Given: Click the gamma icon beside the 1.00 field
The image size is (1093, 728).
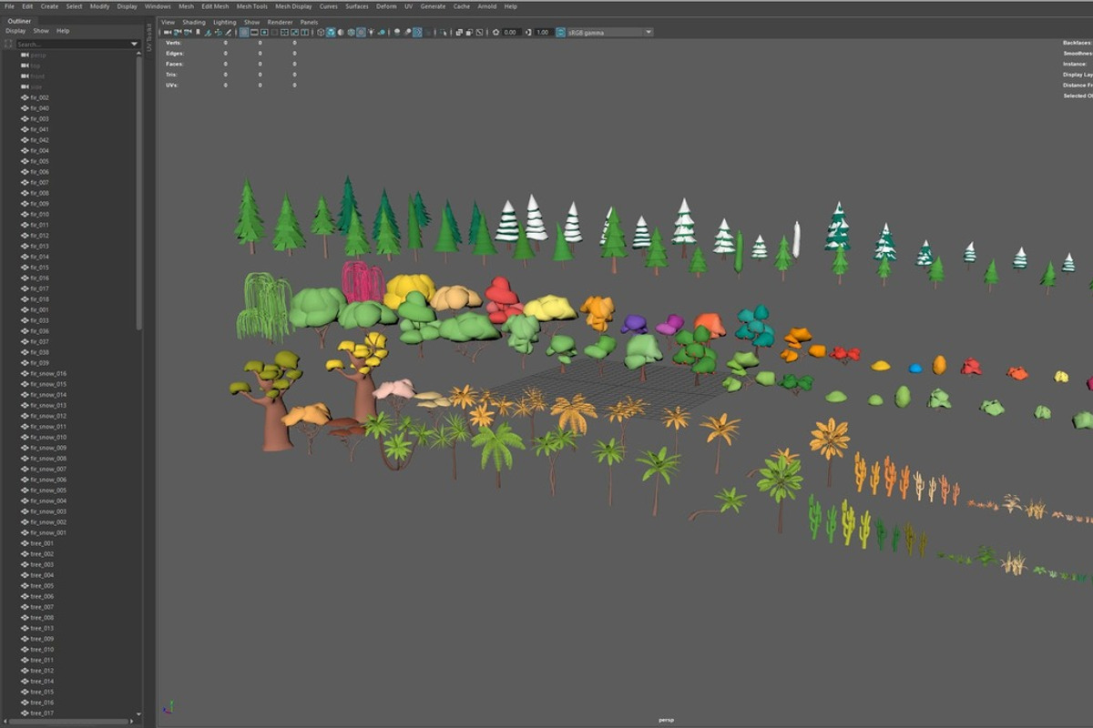Looking at the screenshot, I should coord(529,32).
